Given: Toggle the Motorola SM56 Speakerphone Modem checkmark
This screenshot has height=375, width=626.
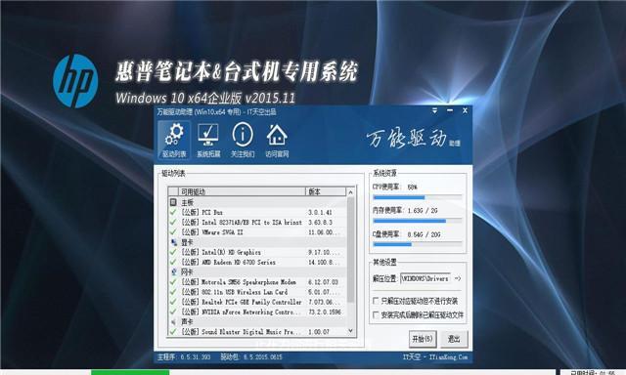Looking at the screenshot, I should click(x=173, y=282).
